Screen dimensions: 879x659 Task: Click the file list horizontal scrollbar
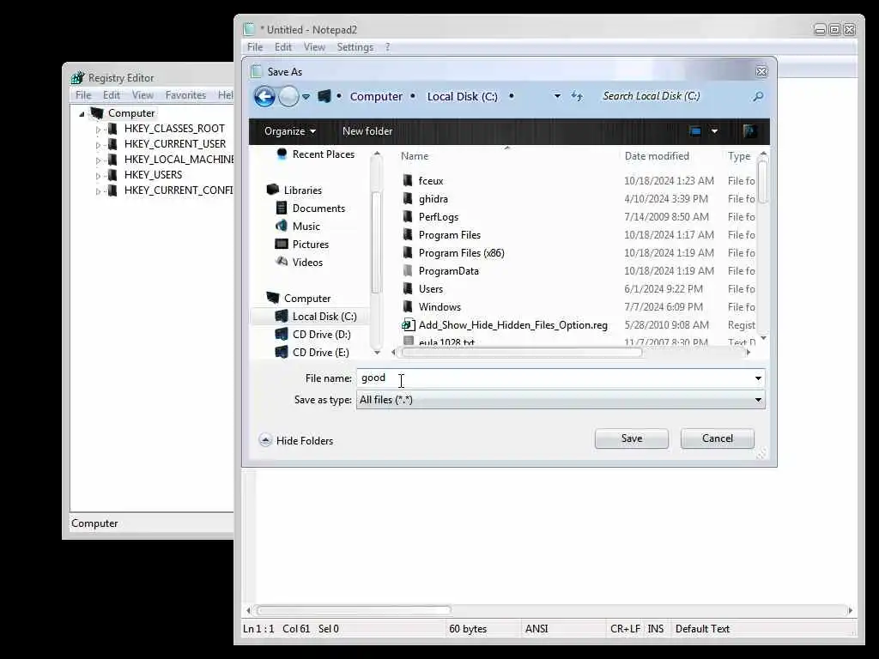pos(521,353)
